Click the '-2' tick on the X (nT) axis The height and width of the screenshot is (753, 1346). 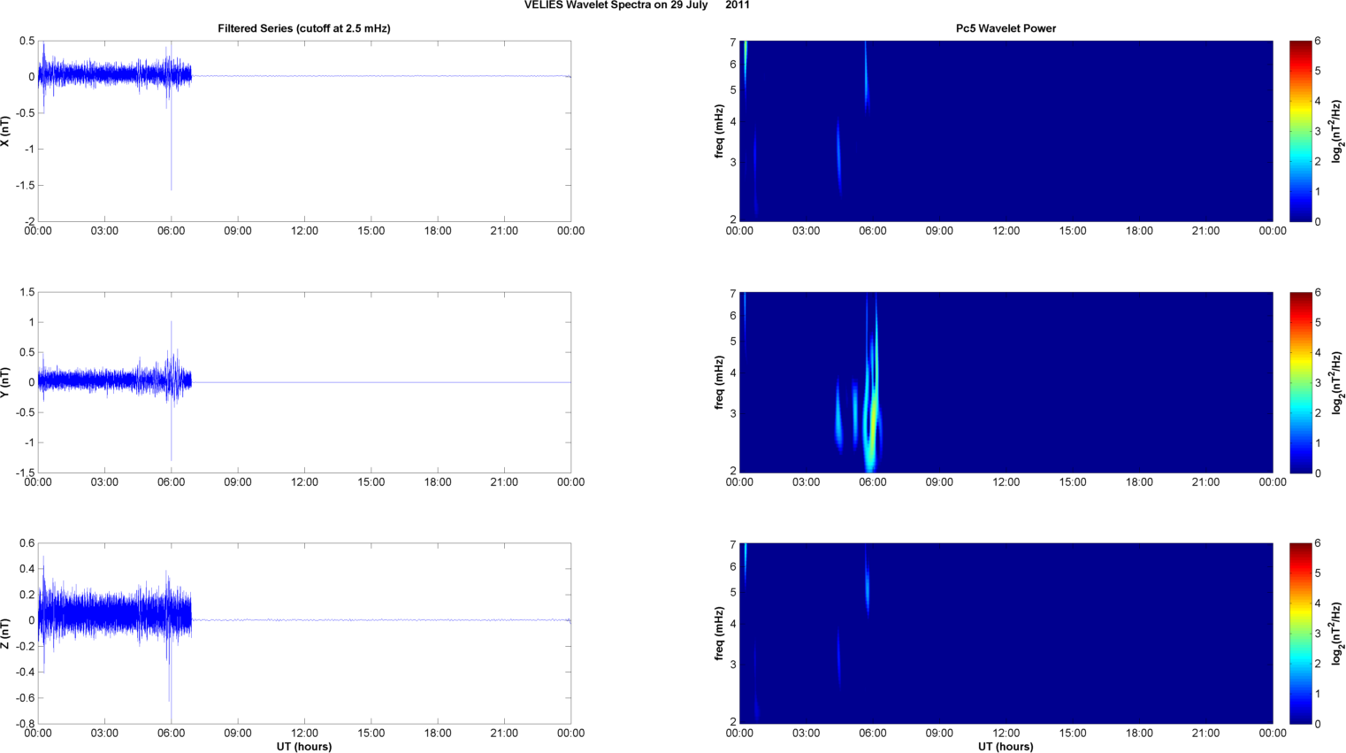[x=29, y=221]
